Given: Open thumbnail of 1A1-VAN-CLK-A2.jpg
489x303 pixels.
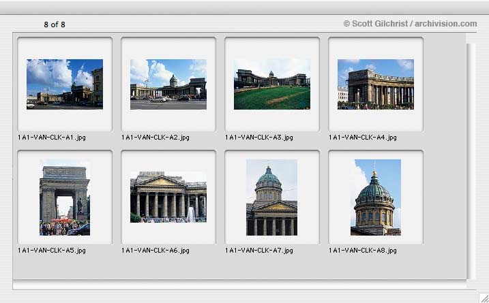Looking at the screenshot, I should tap(168, 84).
